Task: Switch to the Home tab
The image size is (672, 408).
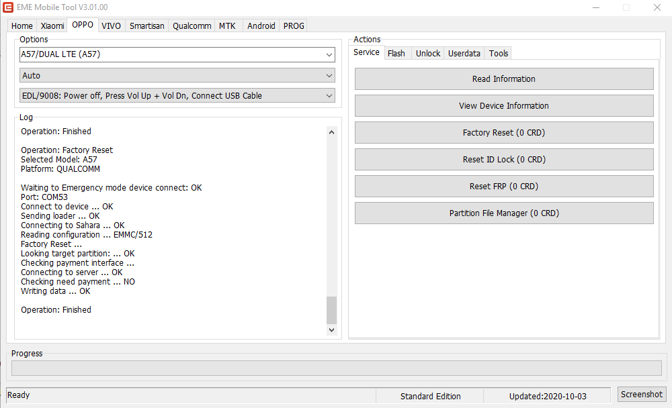Action: tap(22, 25)
